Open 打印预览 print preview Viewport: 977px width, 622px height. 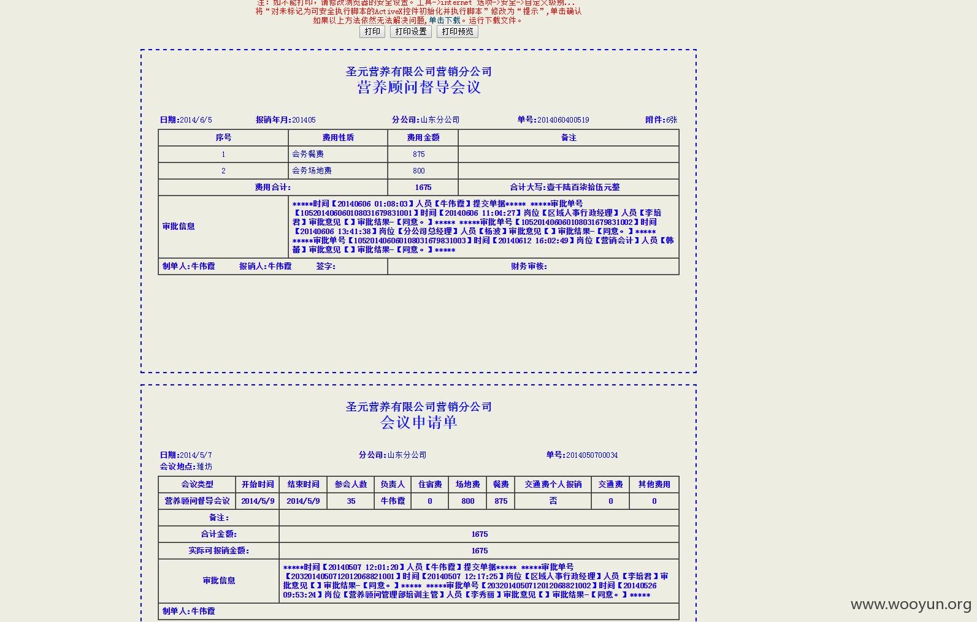458,31
